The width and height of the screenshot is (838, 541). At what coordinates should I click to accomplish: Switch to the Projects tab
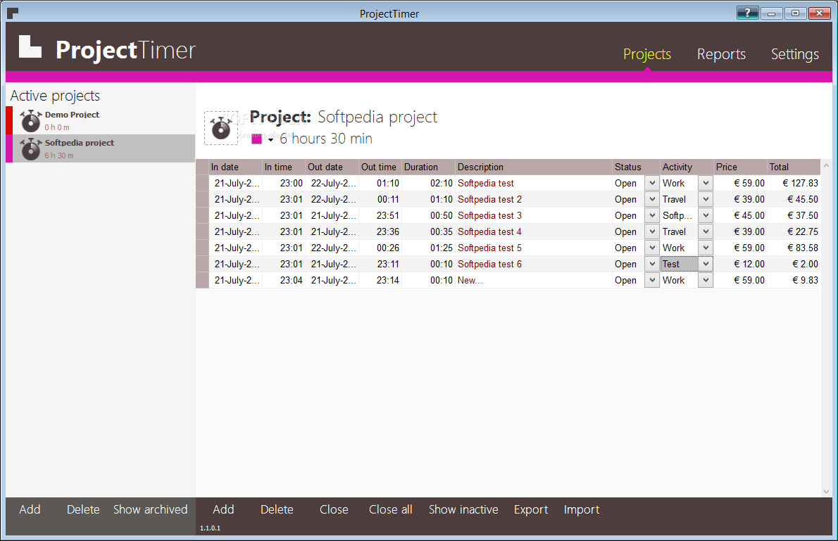[646, 54]
